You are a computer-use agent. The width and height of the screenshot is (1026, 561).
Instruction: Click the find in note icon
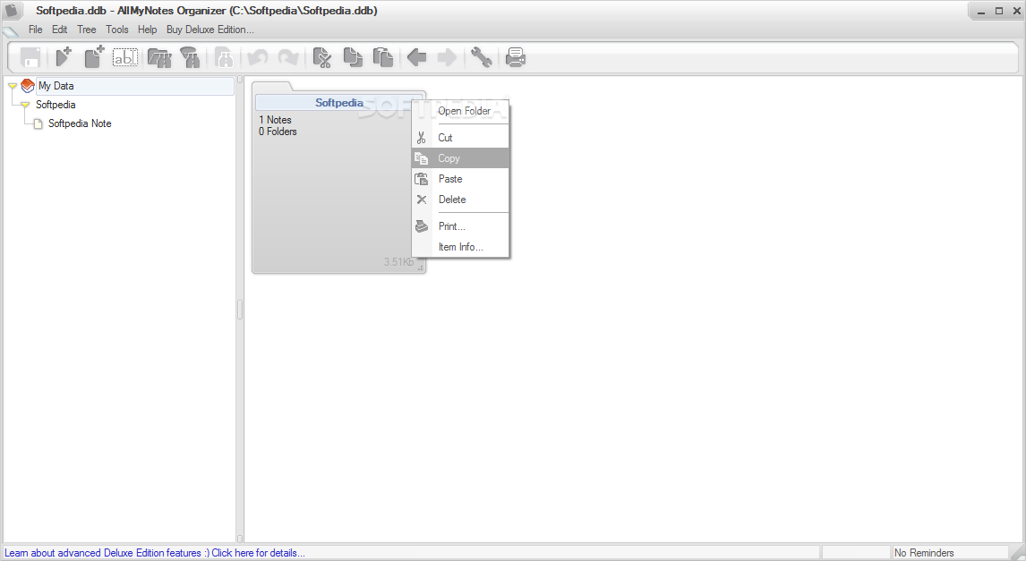coord(224,57)
